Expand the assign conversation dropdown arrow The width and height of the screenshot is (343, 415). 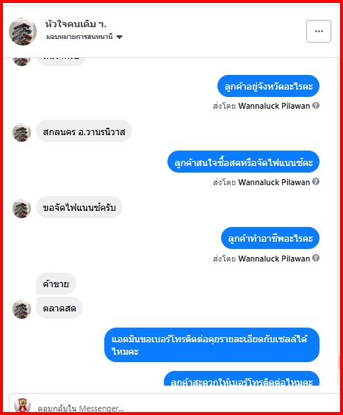(x=120, y=37)
